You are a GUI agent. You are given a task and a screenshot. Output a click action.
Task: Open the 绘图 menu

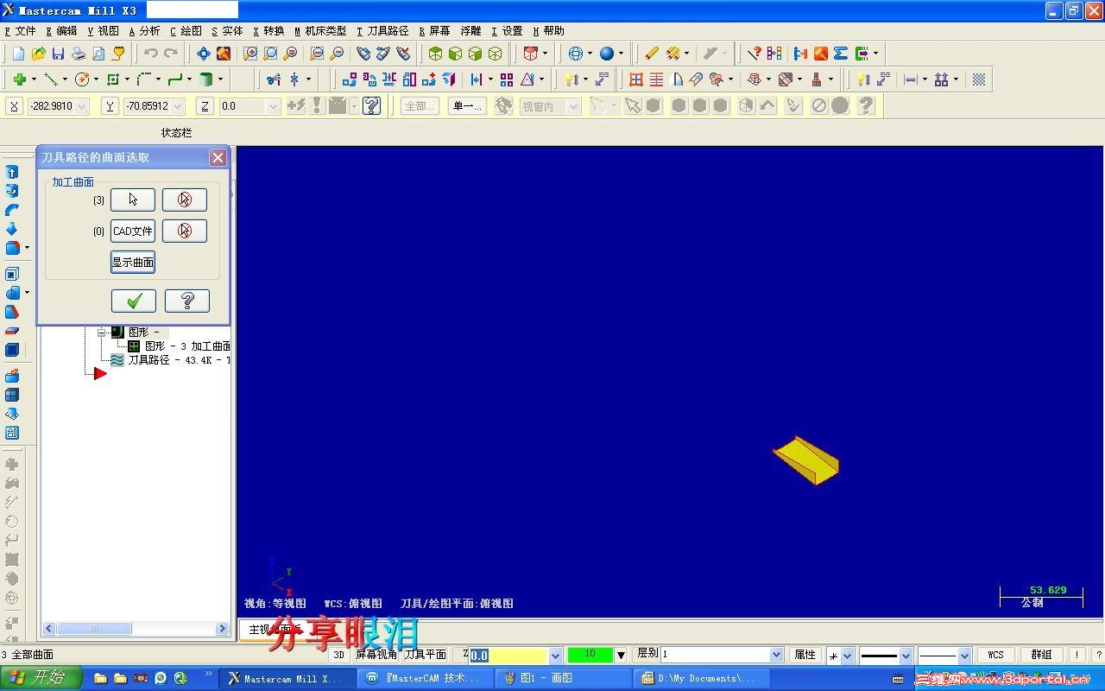click(x=186, y=31)
